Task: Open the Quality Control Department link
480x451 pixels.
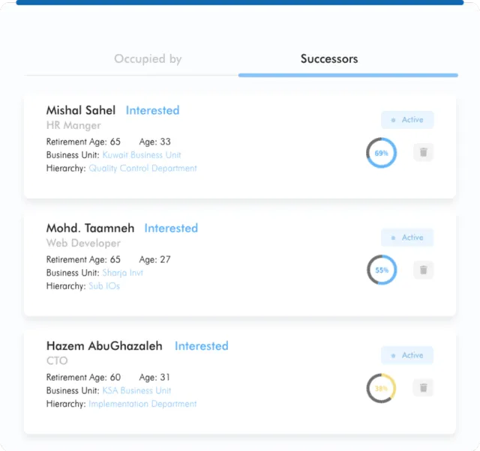Action: (x=142, y=169)
